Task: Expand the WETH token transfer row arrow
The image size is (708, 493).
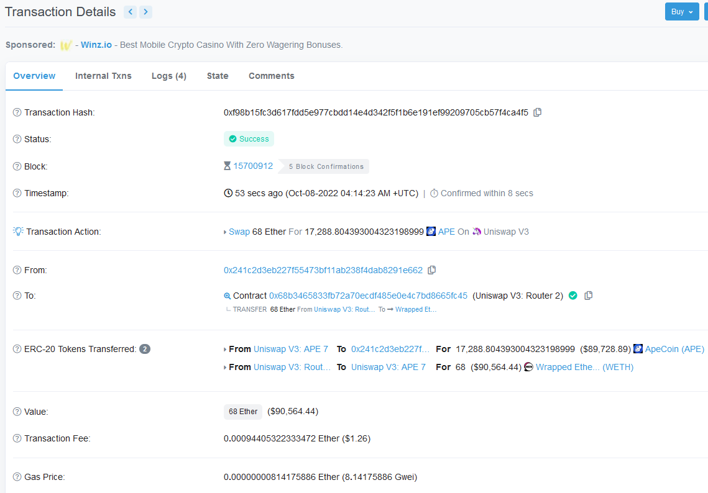Action: (x=225, y=368)
